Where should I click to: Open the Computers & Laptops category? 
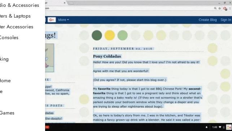pos(15,16)
